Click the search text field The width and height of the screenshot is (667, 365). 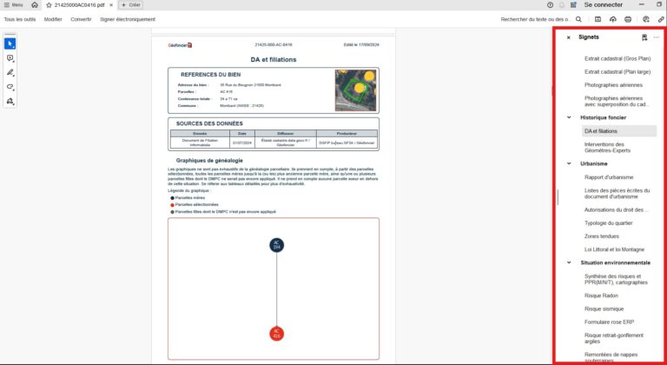pyautogui.click(x=536, y=19)
